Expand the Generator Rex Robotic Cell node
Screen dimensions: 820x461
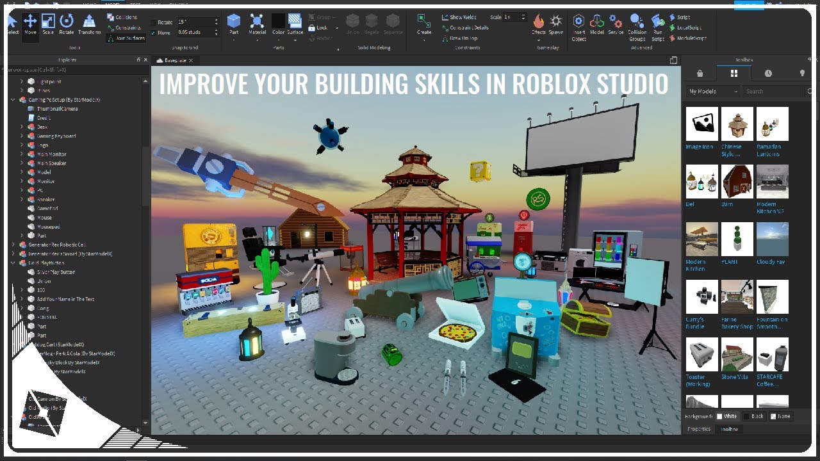pyautogui.click(x=13, y=245)
